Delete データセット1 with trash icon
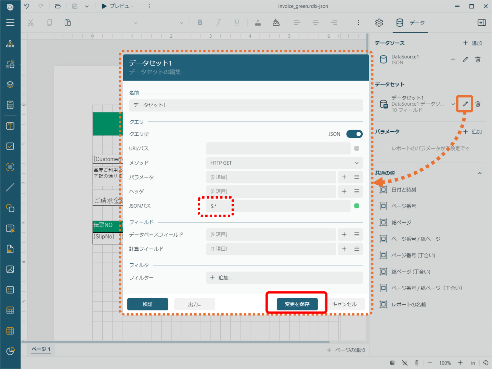492x369 pixels. coord(478,104)
